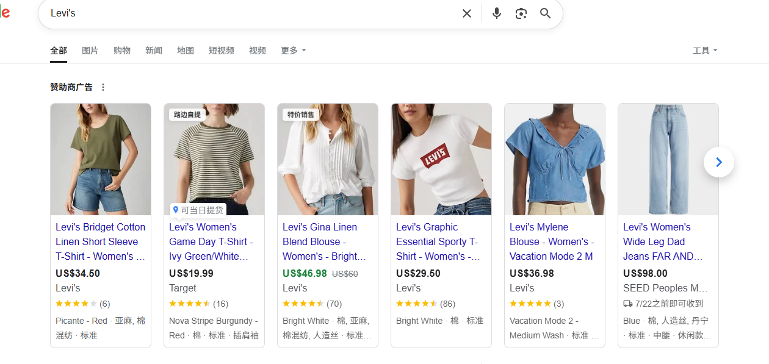Open the 地图 tab
This screenshot has height=364, width=769.
(186, 51)
